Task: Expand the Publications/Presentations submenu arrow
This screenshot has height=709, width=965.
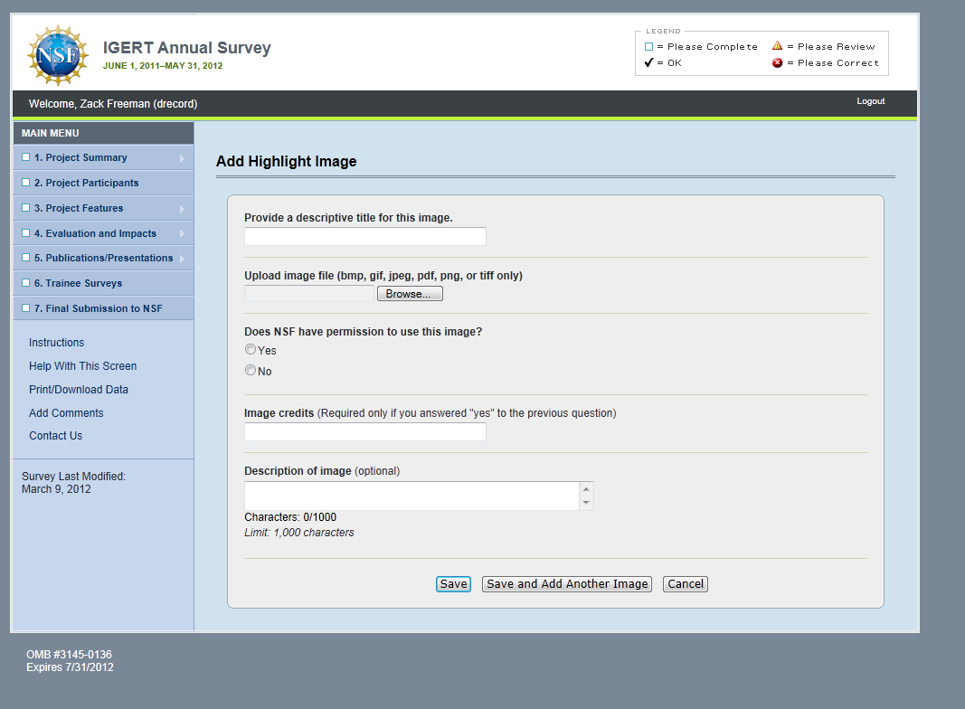Action: coord(182,259)
